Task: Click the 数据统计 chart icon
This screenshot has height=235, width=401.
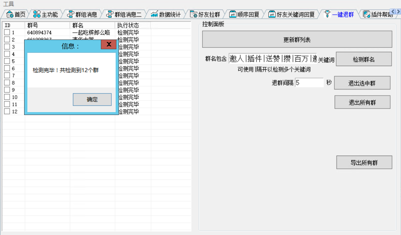Action: click(154, 14)
